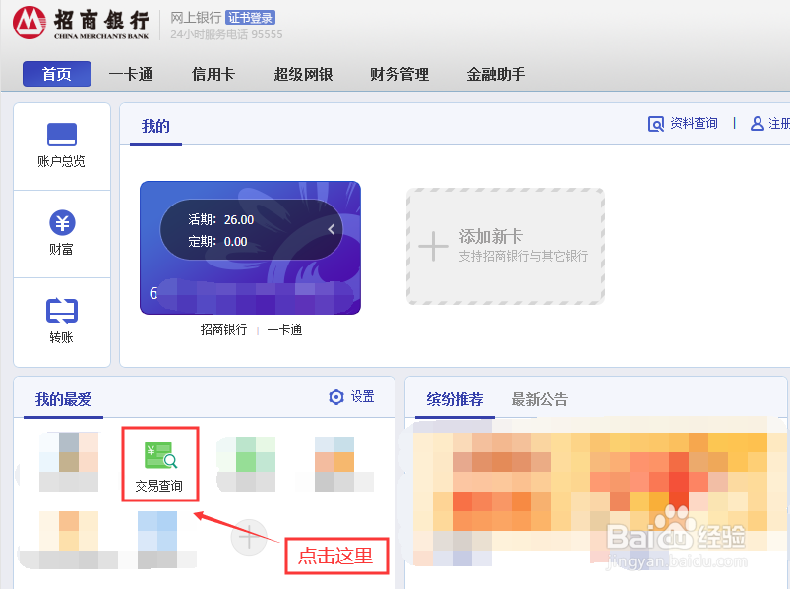This screenshot has height=589, width=790.
Task: Switch to the 最新公告 tab
Action: click(539, 400)
